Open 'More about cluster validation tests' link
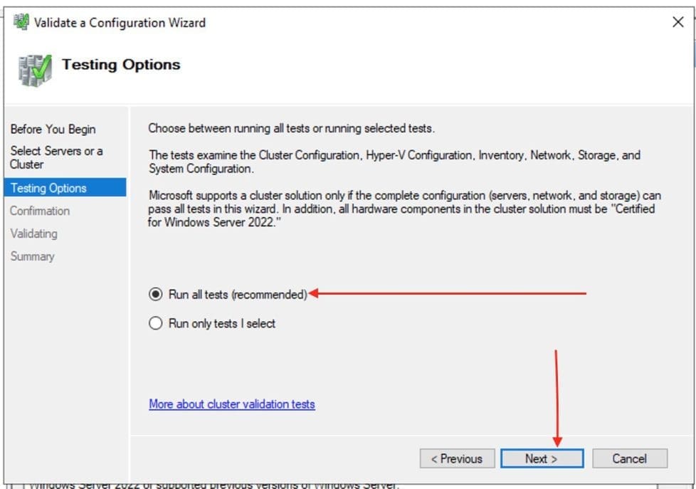 231,404
